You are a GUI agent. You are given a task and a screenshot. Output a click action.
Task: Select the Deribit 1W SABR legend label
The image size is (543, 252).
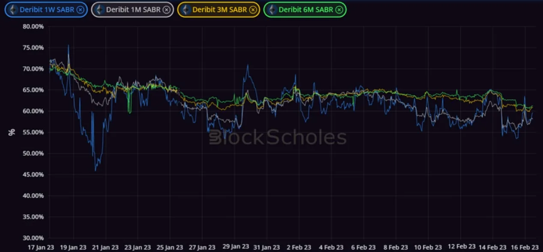click(x=47, y=10)
